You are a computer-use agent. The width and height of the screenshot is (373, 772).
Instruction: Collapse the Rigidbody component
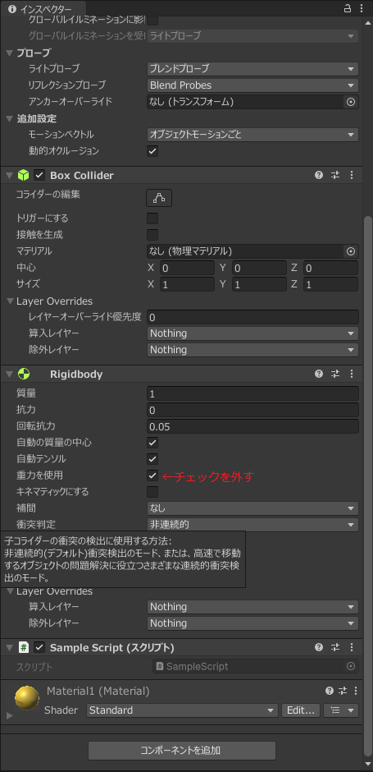(9, 375)
